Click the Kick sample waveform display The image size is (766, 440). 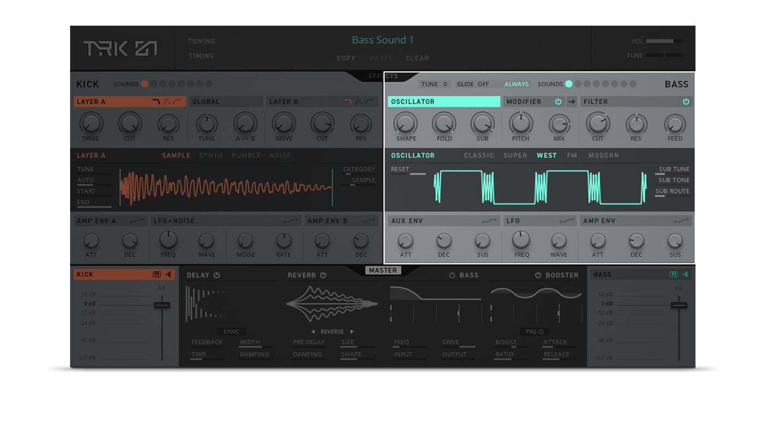click(226, 188)
